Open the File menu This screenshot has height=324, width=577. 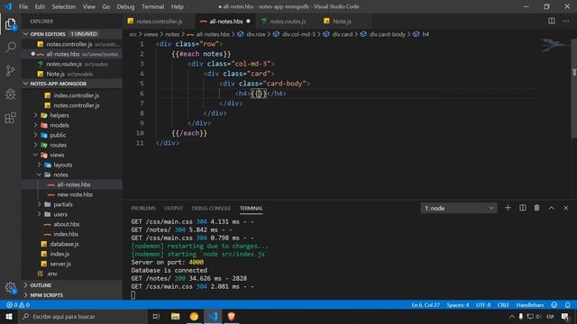click(x=23, y=6)
